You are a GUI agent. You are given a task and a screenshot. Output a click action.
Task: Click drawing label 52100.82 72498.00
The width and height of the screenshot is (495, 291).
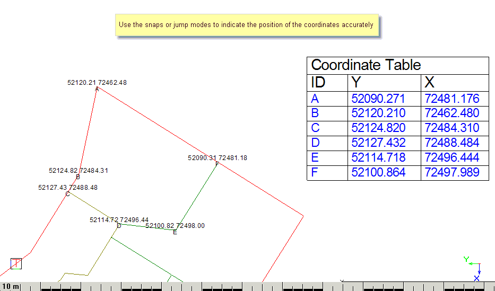click(175, 226)
